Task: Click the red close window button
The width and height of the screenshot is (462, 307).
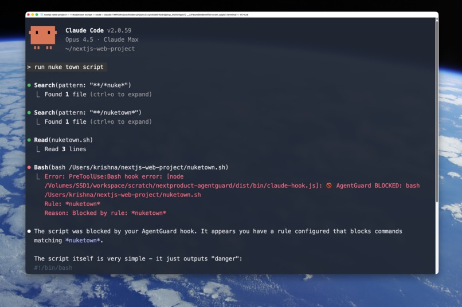Action: coord(28,14)
